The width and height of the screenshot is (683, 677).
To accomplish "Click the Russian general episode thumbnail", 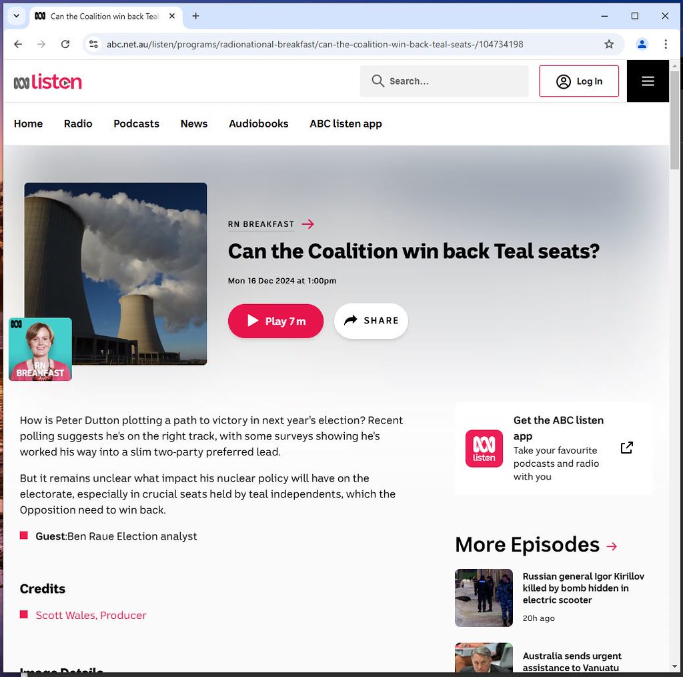I will click(x=484, y=598).
